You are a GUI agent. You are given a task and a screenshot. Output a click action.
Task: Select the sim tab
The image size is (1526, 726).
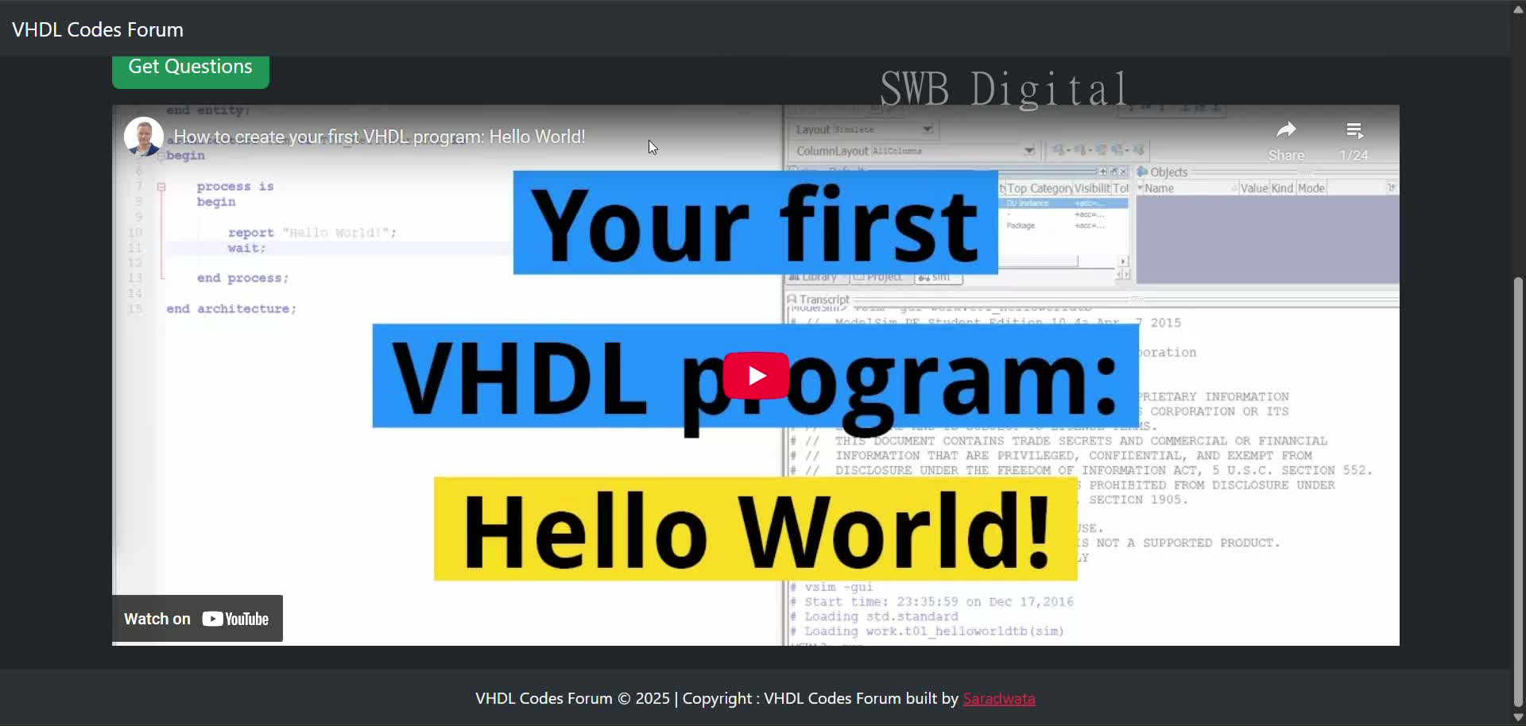tap(939, 277)
